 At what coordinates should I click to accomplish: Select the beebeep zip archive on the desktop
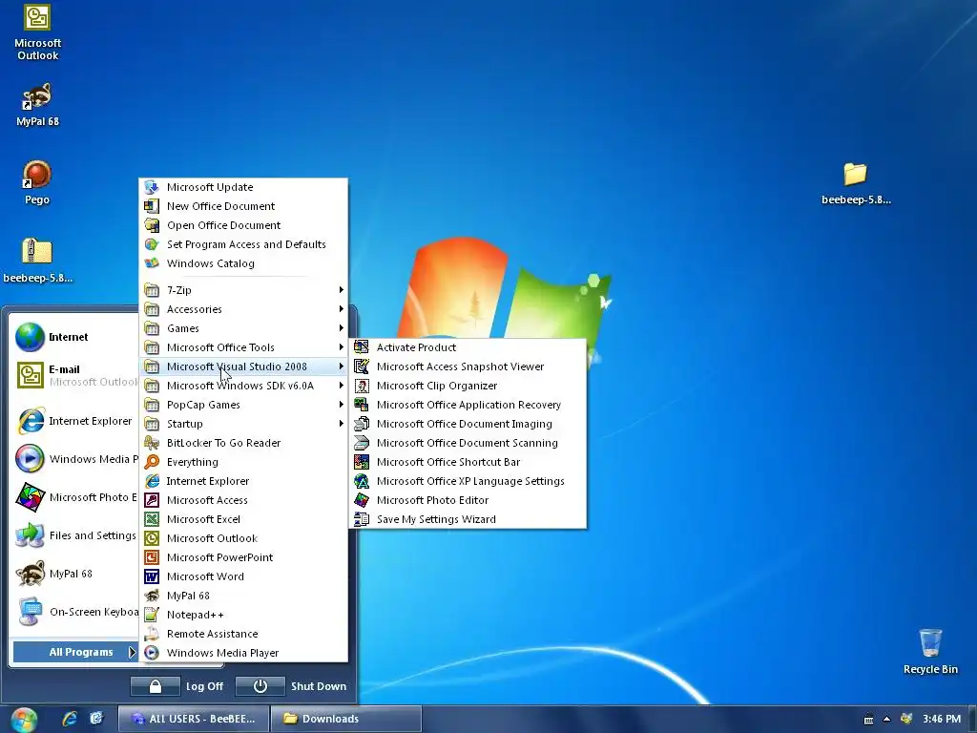click(x=37, y=260)
